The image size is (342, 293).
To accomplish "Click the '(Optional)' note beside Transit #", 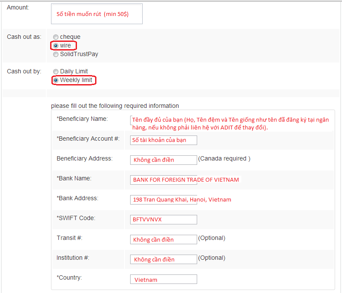I will coord(211,238).
